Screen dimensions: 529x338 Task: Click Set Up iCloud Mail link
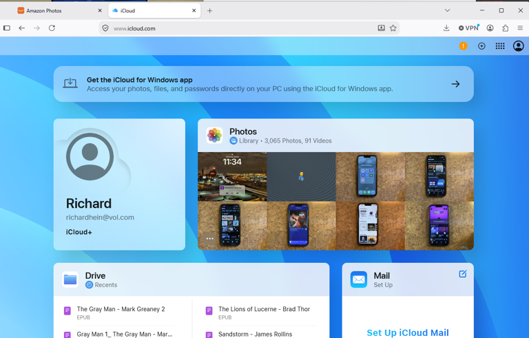pyautogui.click(x=408, y=332)
